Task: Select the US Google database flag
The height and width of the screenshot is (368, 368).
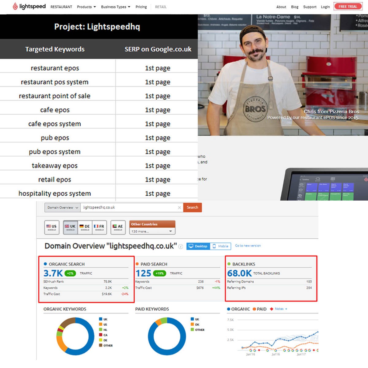Action: pos(52,228)
